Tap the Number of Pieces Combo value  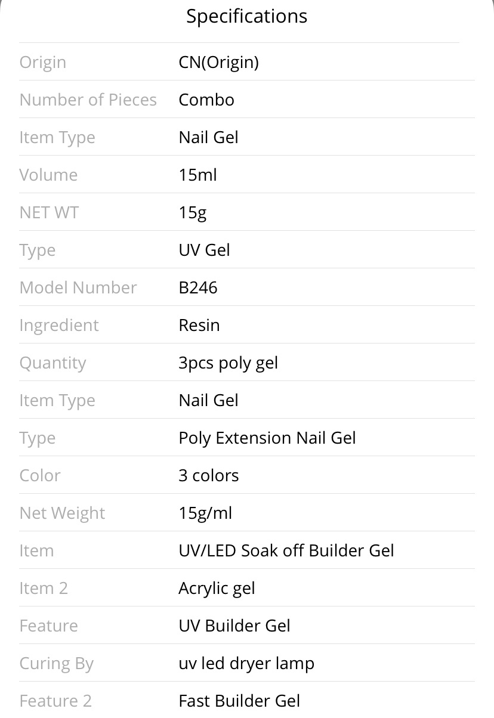pyautogui.click(x=206, y=100)
